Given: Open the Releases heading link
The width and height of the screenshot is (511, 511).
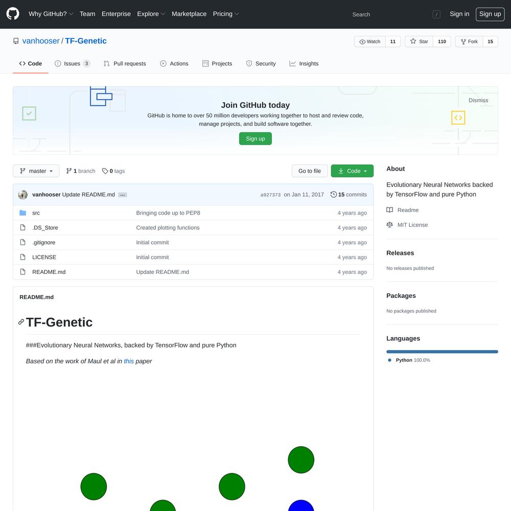Looking at the screenshot, I should click(x=400, y=253).
